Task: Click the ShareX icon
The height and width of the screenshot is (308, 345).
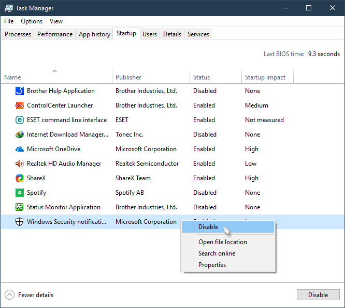Action: tap(20, 178)
